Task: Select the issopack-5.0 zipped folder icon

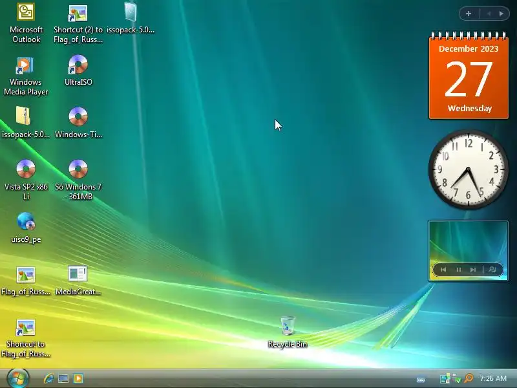Action: click(x=26, y=122)
